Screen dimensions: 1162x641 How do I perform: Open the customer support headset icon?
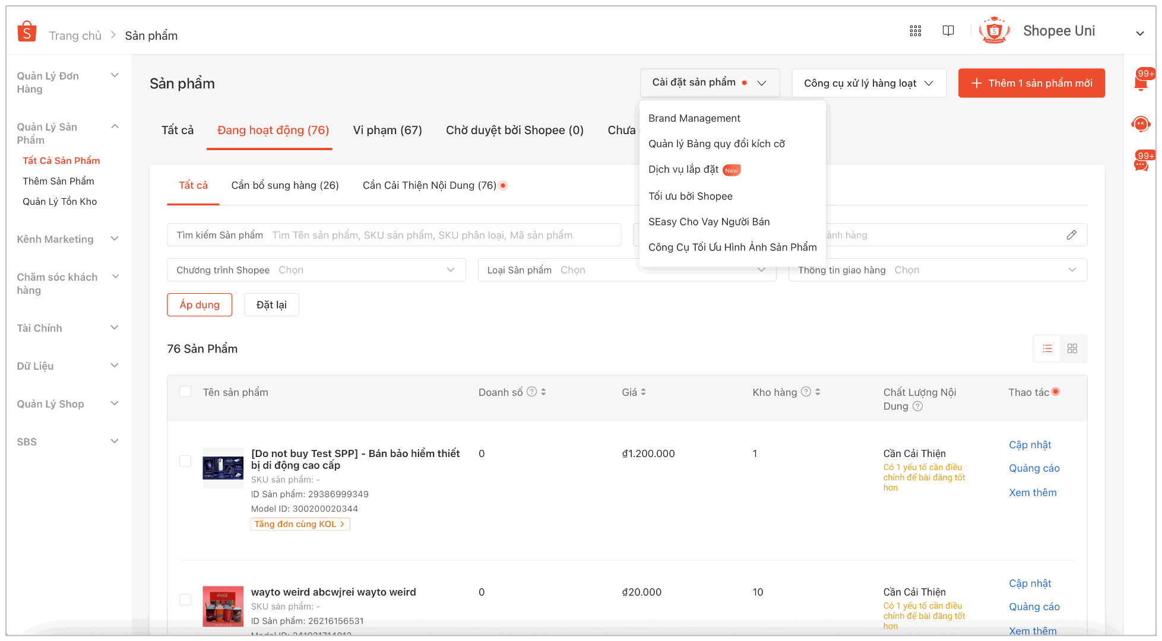point(1141,124)
